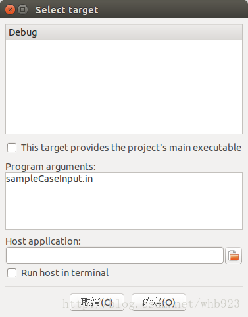The image size is (248, 317).
Task: Click empty space in the target list
Action: tap(124, 87)
